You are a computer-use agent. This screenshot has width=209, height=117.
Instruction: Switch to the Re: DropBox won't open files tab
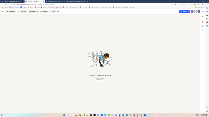point(14,1)
